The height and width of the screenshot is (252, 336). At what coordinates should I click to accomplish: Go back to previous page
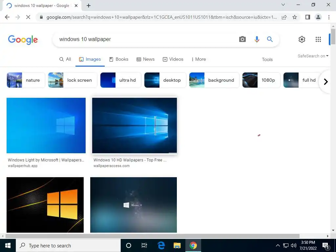7,17
